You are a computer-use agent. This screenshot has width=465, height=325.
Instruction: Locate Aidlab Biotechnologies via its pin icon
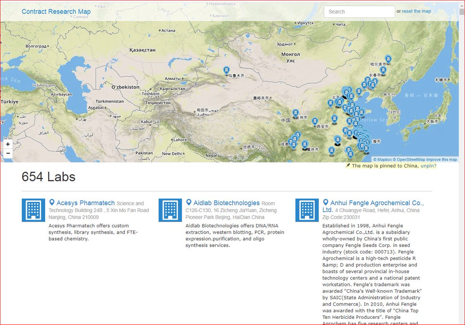[189, 202]
